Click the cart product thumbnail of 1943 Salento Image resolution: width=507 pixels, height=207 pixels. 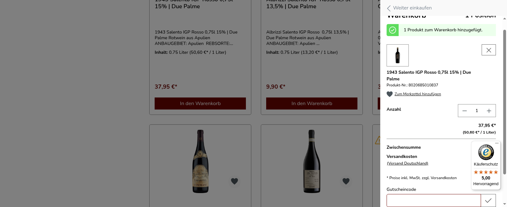click(398, 55)
